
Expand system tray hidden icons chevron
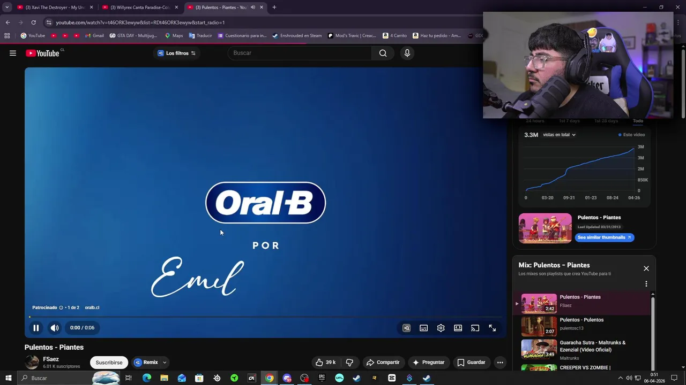(x=621, y=378)
